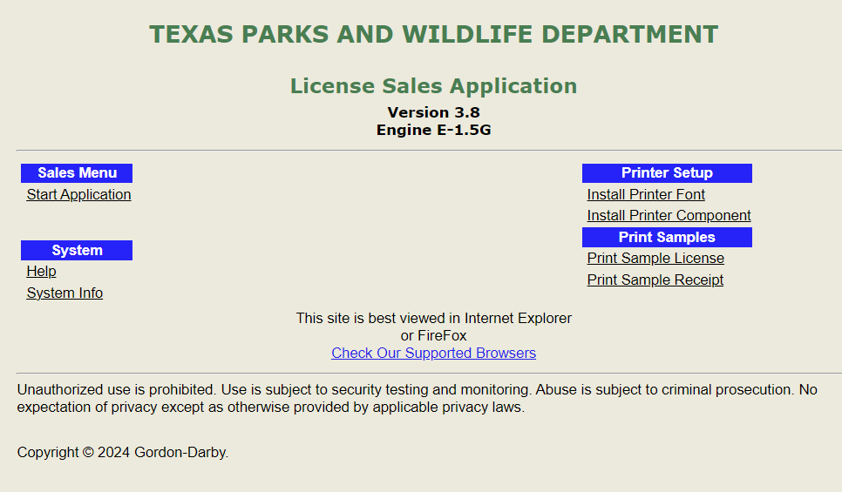Viewport: 842px width, 492px height.
Task: Open the System Info link
Action: (x=65, y=293)
